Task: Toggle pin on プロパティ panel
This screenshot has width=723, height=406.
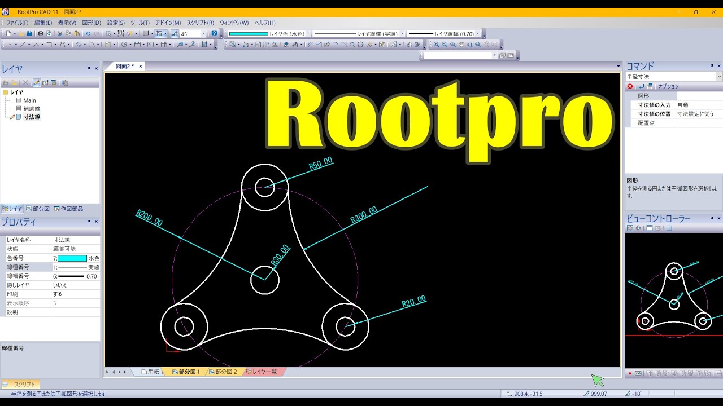Action: [x=89, y=222]
